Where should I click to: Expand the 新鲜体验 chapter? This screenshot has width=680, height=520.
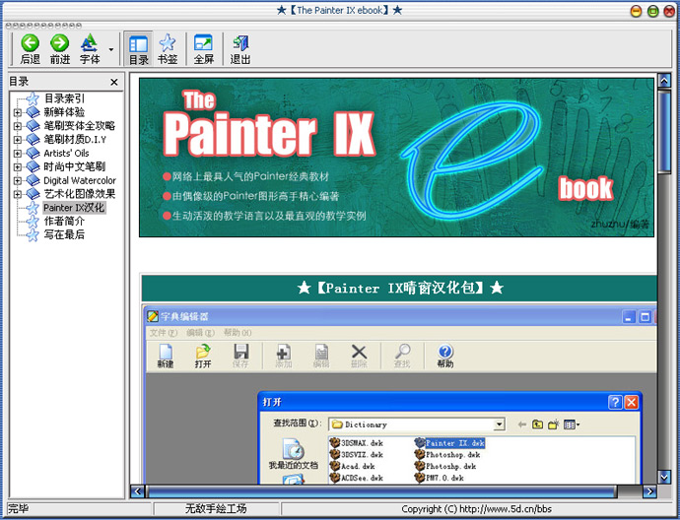click(x=18, y=112)
